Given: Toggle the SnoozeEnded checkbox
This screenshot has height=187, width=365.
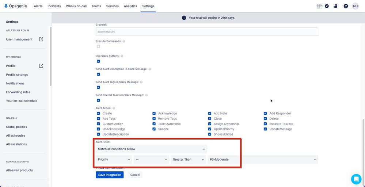Looking at the screenshot, I should pos(210,134).
